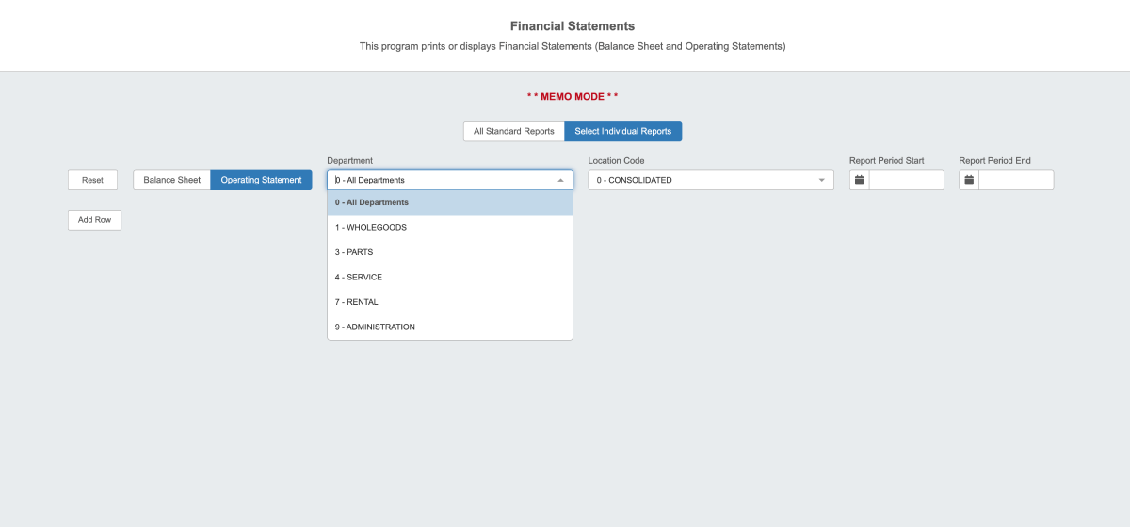Image resolution: width=1130 pixels, height=527 pixels.
Task: Toggle Select Individual Reports option
Action: click(x=622, y=131)
